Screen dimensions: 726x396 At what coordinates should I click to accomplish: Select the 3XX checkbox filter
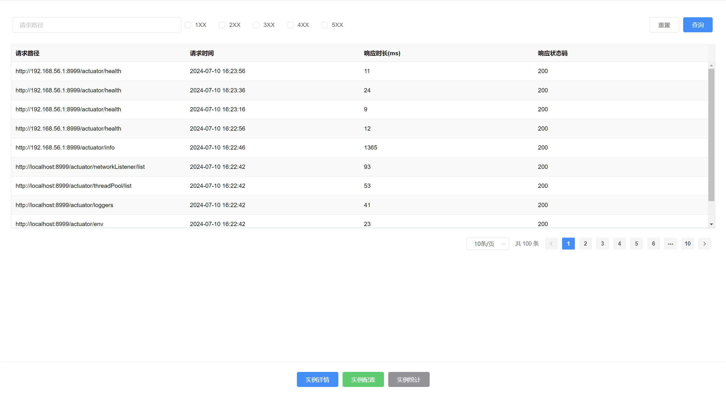(256, 25)
